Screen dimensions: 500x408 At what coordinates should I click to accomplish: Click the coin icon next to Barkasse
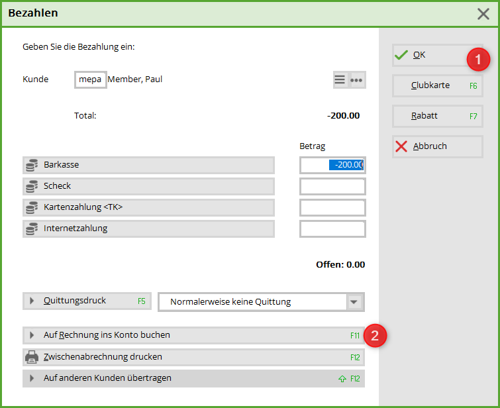point(31,165)
